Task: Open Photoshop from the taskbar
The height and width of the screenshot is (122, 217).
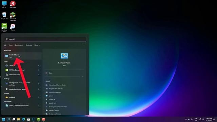Action: pos(34,119)
